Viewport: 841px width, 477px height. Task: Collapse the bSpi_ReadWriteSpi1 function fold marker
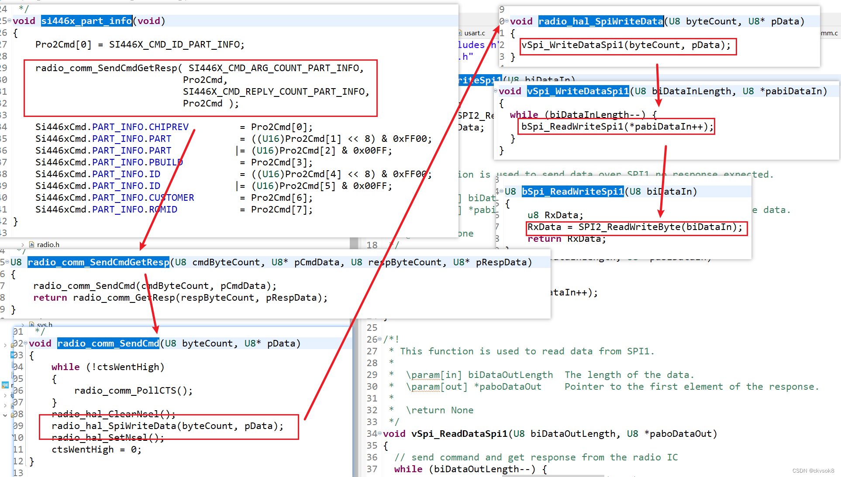point(502,191)
